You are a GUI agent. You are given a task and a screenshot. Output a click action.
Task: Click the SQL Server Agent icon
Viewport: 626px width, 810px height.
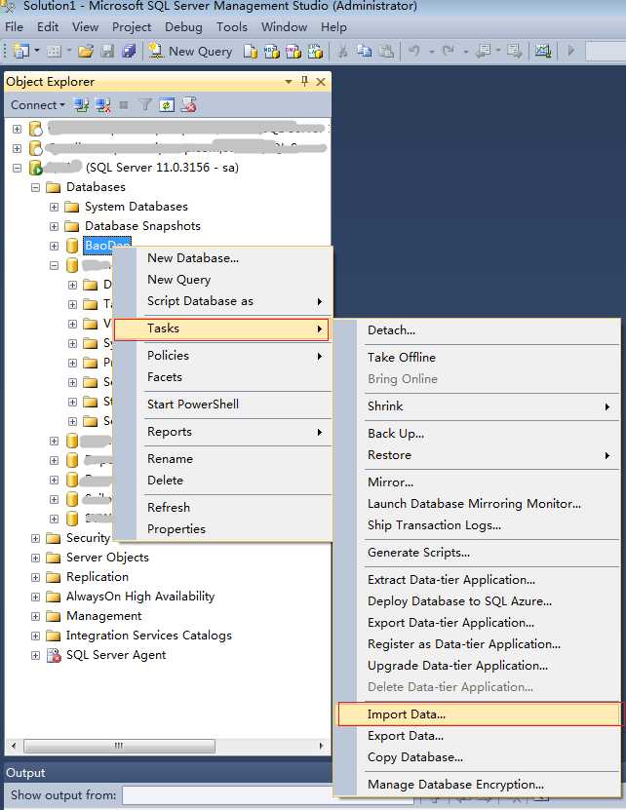coord(55,655)
